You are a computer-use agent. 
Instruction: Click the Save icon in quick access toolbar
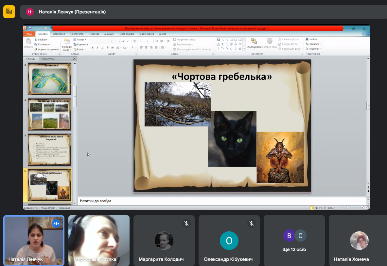coord(30,28)
